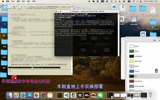
Task: Toggle Focus mode moon icon
Action: click(x=120, y=1)
